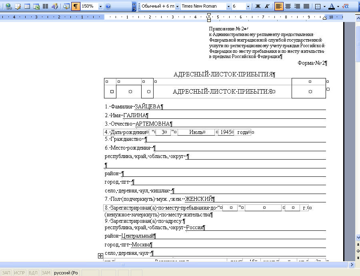Screen dimensions: 360x276
Task: Click the blue Help question mark icon
Action: pyautogui.click(x=108, y=6)
